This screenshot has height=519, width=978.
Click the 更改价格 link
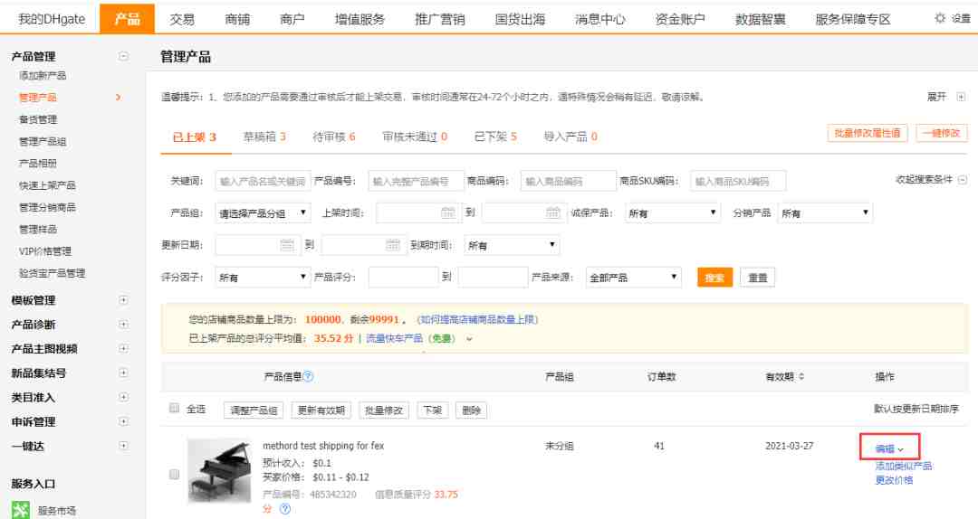(x=894, y=480)
